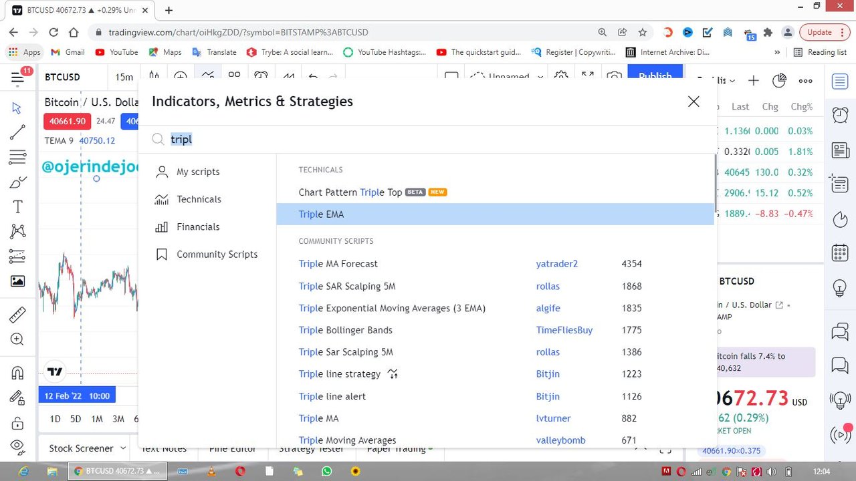Viewport: 856px width, 481px height.
Task: Open author valleybomb profile link
Action: (560, 440)
